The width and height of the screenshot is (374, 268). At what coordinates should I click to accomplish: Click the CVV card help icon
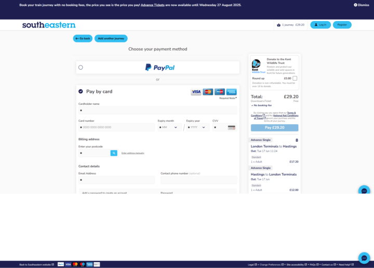click(231, 128)
